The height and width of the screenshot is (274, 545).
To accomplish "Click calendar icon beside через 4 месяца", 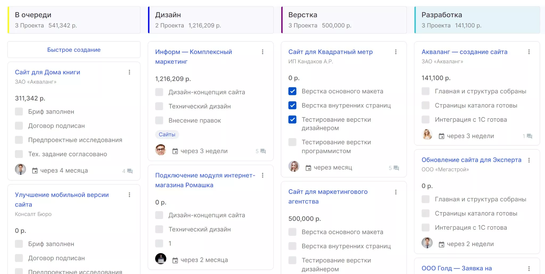I will (35, 171).
